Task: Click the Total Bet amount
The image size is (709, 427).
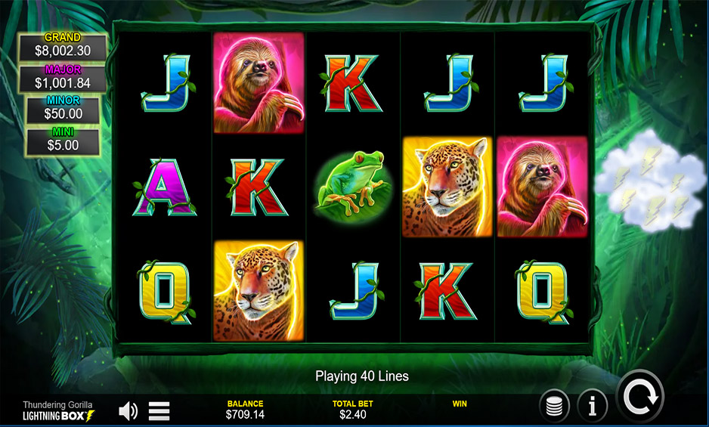Action: [x=353, y=414]
